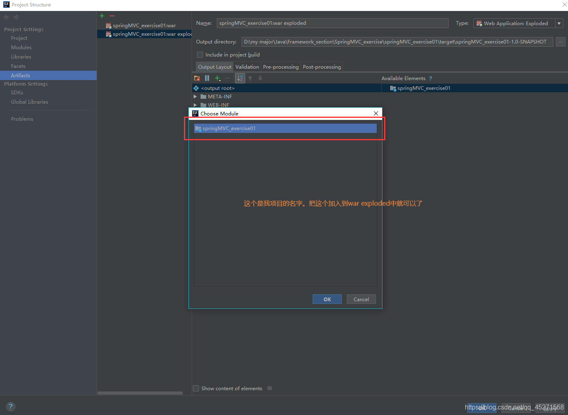Open the Pre-processing tab

pos(281,67)
